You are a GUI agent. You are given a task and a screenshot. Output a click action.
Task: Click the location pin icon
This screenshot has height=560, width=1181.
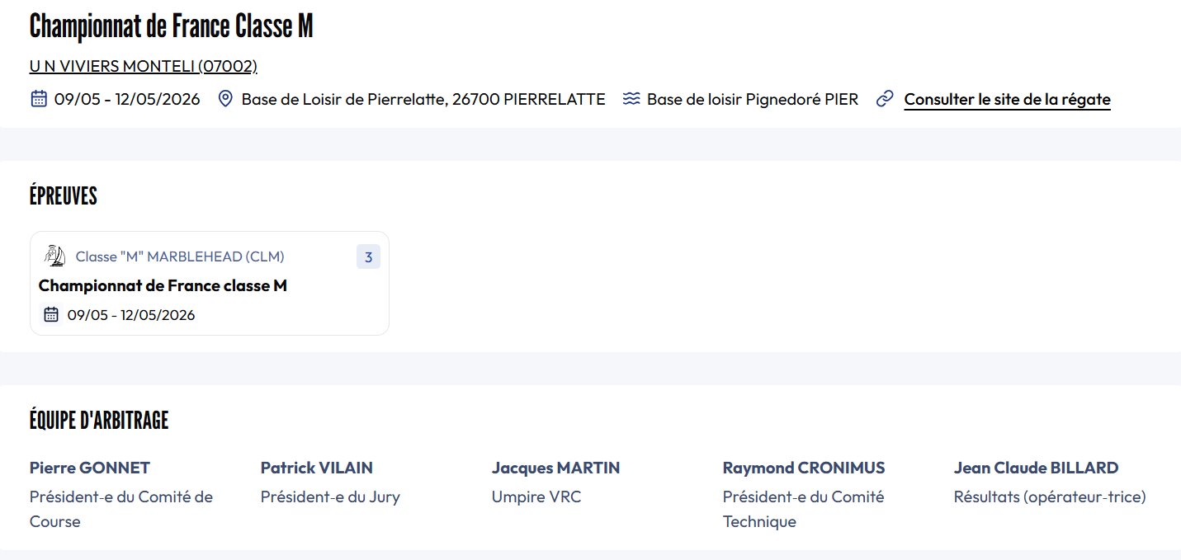(225, 99)
